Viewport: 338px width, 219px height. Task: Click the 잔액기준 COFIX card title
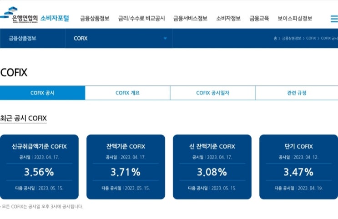coord(126,147)
